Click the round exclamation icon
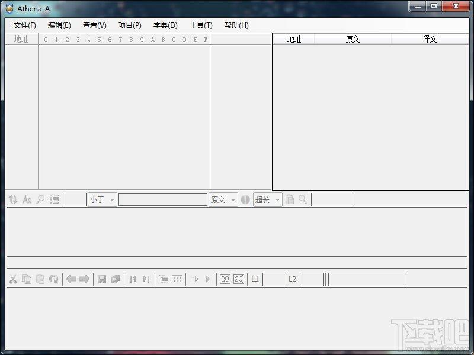Image resolution: width=474 pixels, height=355 pixels. [x=245, y=199]
